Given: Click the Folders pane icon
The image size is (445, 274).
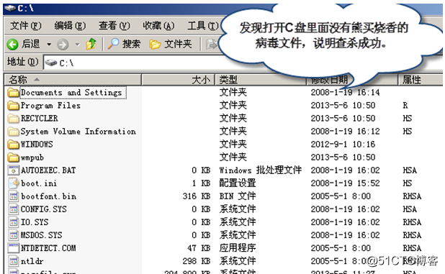Looking at the screenshot, I should click(156, 44).
